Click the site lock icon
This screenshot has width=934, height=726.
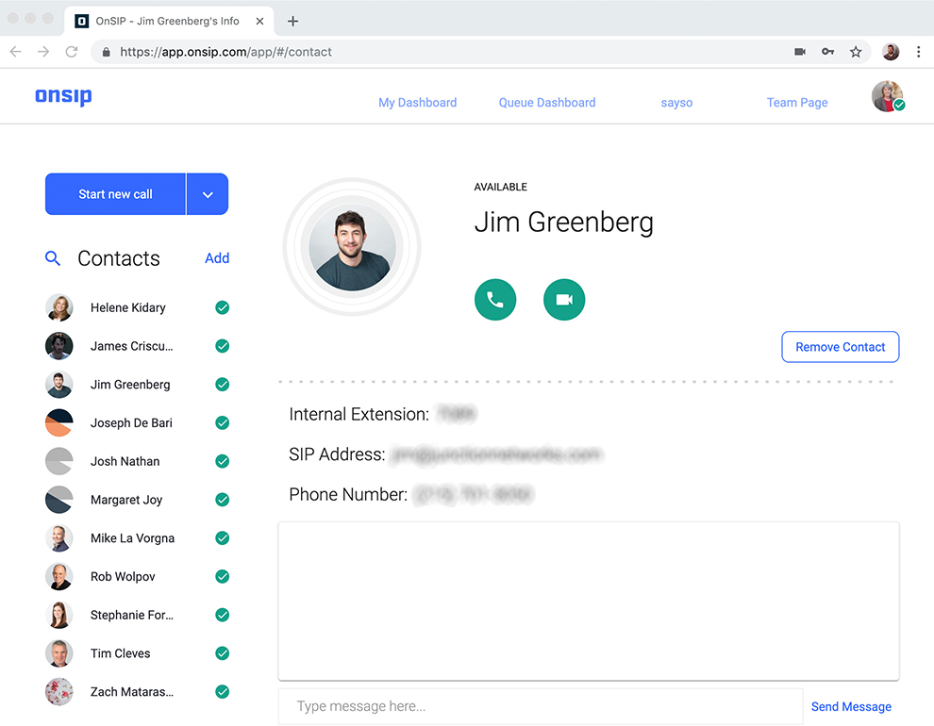click(106, 52)
